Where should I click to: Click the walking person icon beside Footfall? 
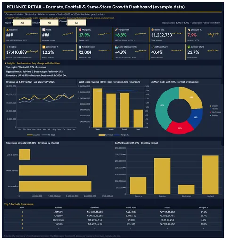coord(8,47)
